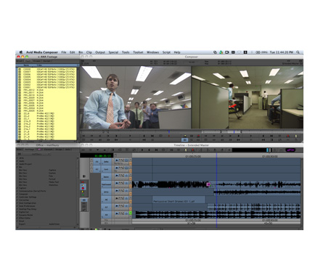Toggle the A6 record track selector
This screenshot has width=318, height=273.
(x=106, y=200)
